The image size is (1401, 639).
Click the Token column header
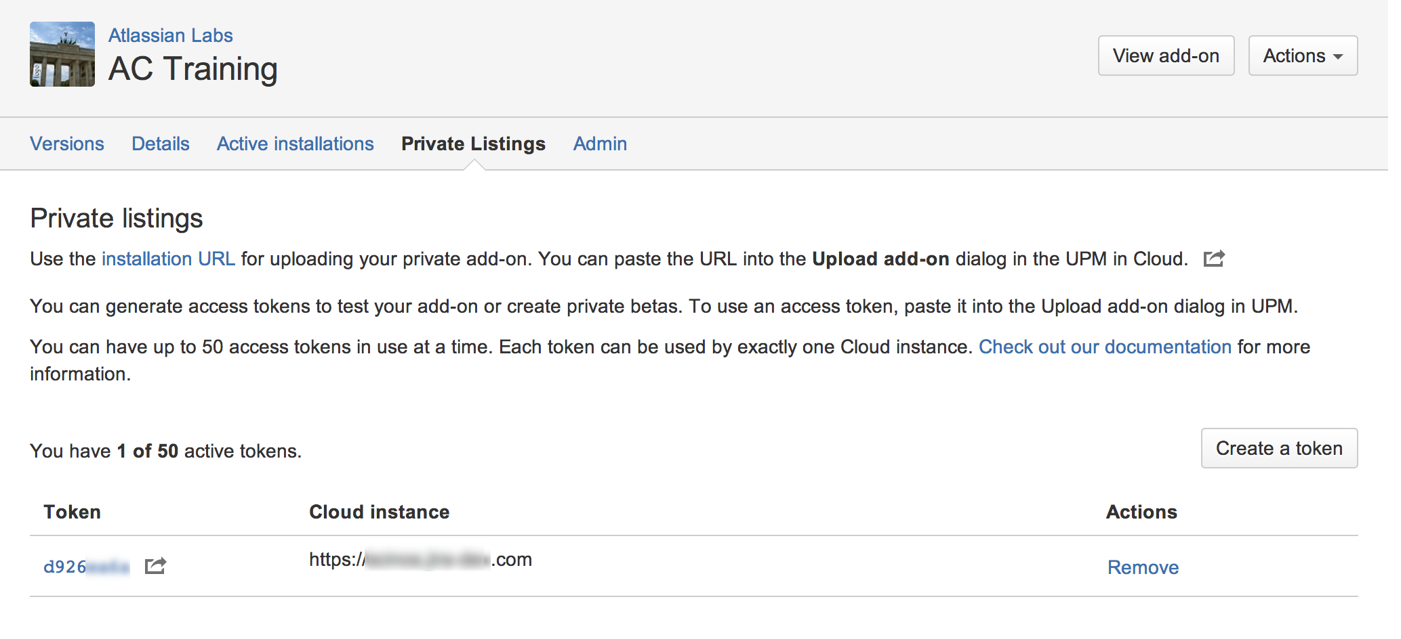[73, 512]
